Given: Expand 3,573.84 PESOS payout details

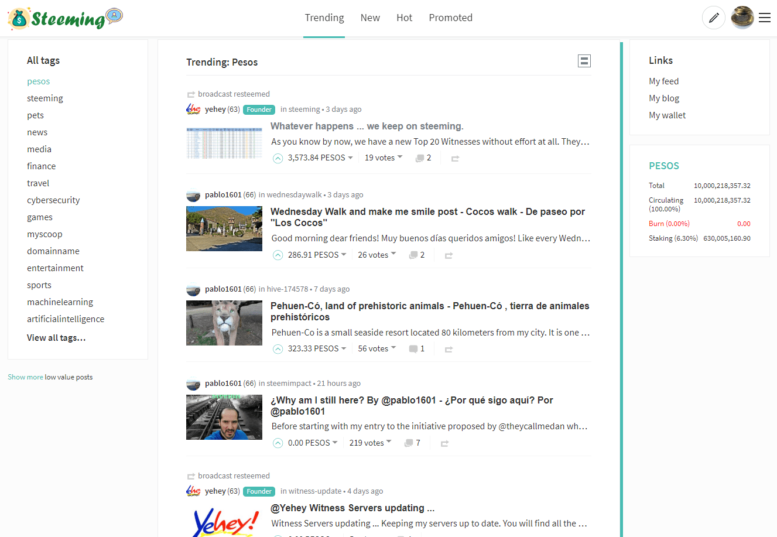Looking at the screenshot, I should click(x=320, y=158).
